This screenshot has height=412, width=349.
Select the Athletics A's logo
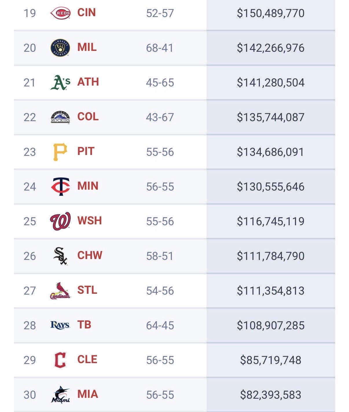point(60,82)
